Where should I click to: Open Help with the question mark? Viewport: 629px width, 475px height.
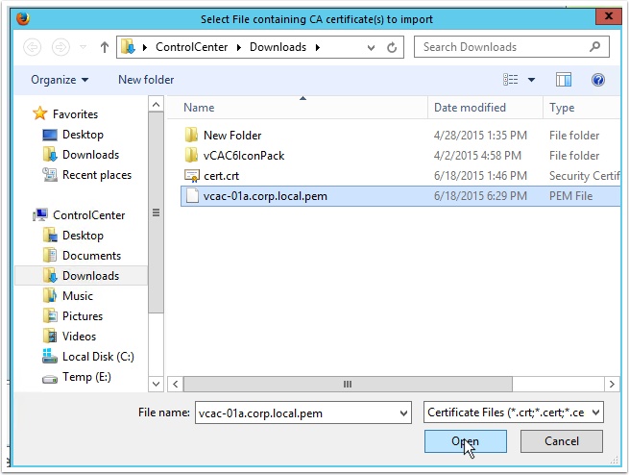pos(597,80)
